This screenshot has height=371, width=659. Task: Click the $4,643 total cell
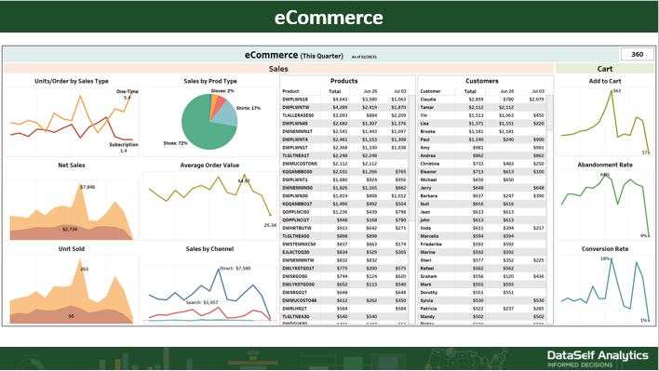point(340,99)
